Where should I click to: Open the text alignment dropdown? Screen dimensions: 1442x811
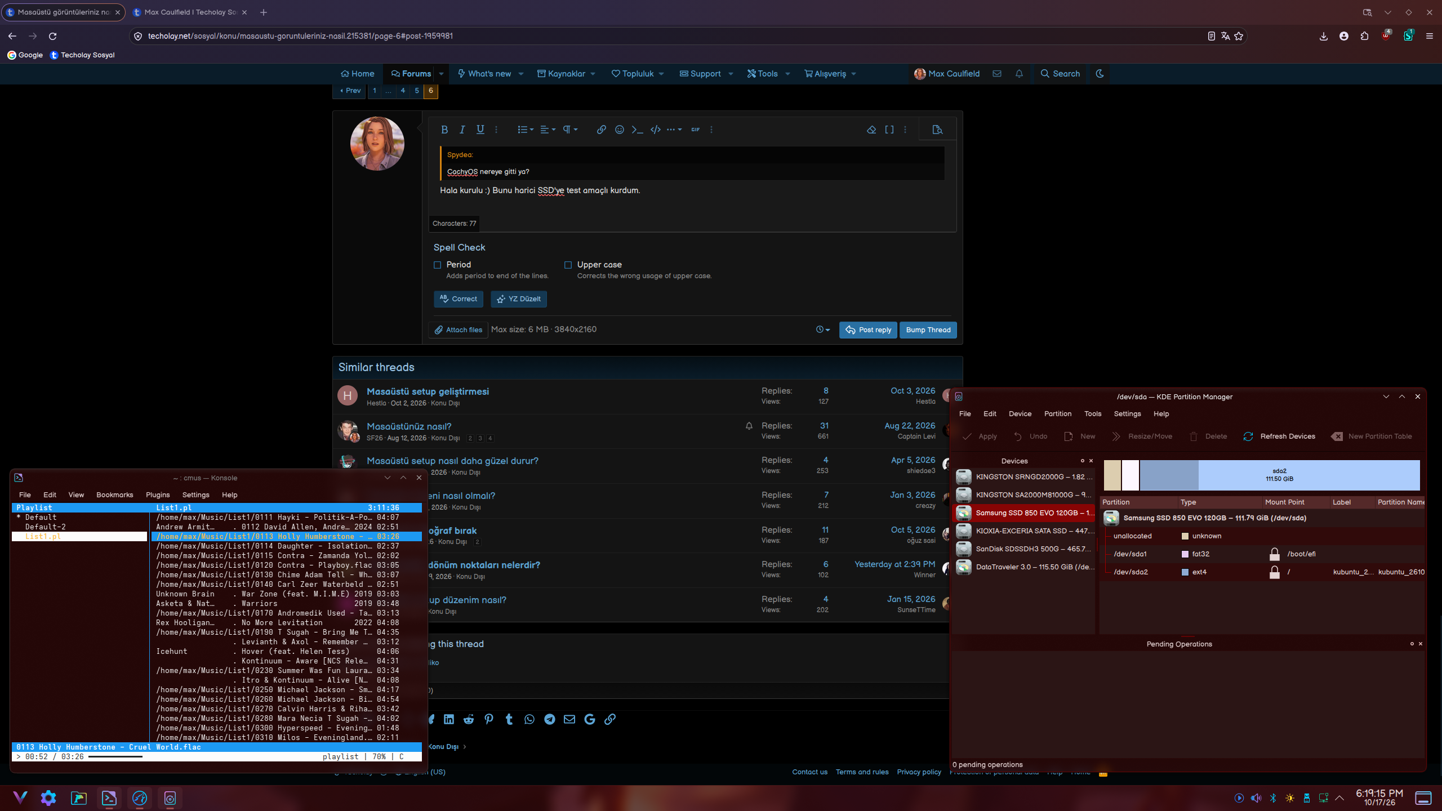tap(548, 130)
